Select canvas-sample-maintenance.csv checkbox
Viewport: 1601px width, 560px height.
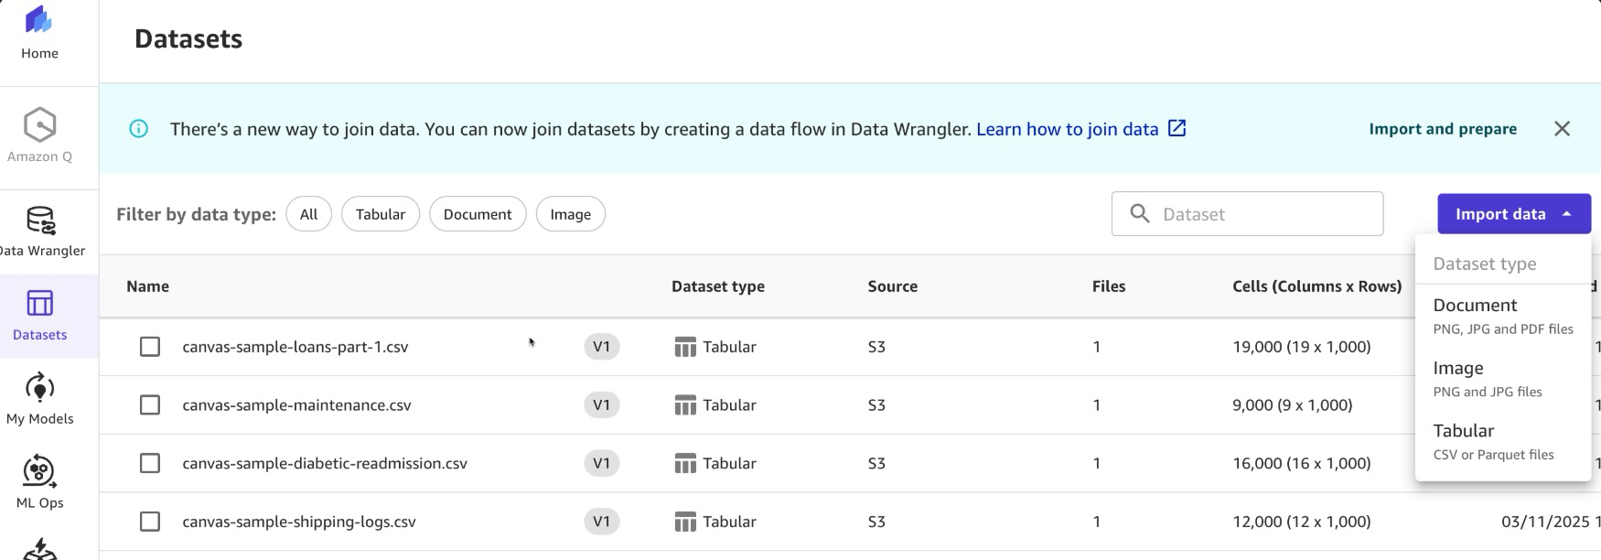pyautogui.click(x=150, y=405)
